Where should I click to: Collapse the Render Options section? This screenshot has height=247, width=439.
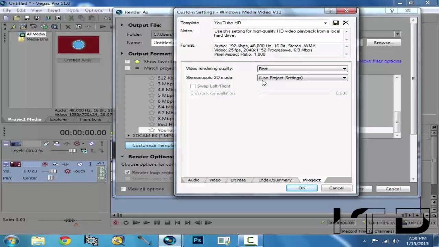coord(122,156)
